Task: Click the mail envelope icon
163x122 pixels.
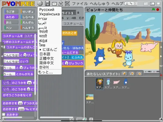Action: point(54,4)
